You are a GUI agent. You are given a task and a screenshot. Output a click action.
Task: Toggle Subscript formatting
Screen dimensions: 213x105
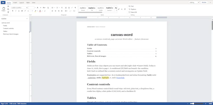coord(28,11)
